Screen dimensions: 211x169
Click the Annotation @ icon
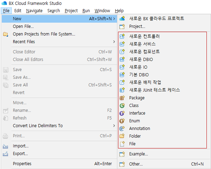[x=122, y=129]
